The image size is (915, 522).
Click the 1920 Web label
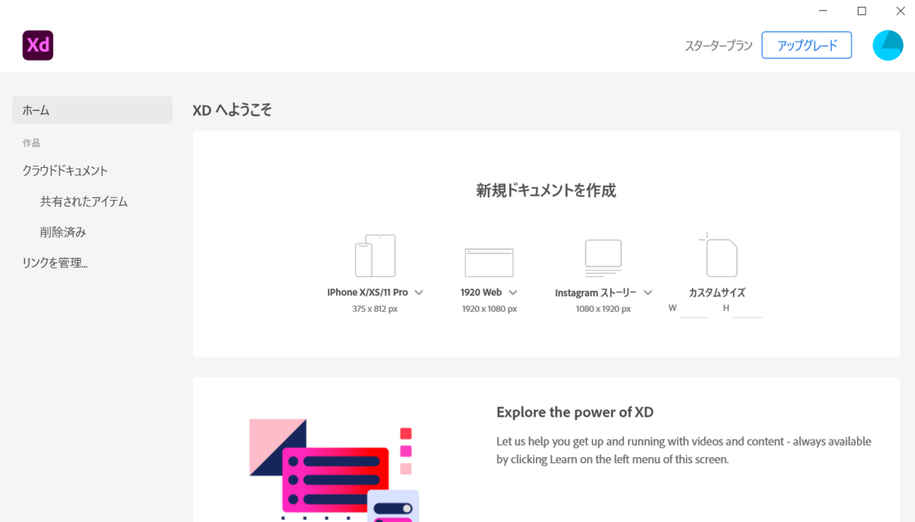[x=481, y=292]
